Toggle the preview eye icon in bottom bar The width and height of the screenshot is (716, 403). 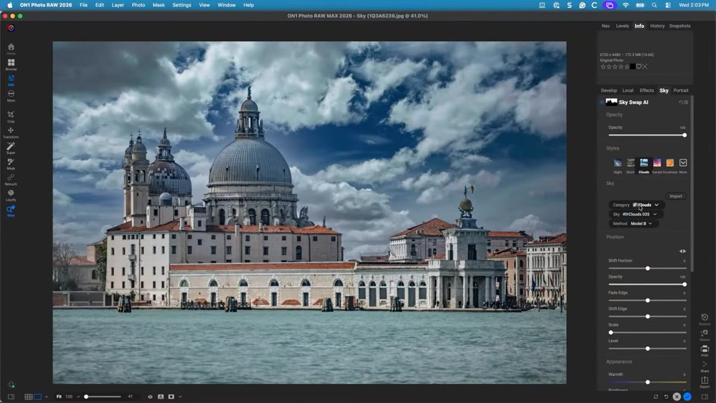[x=150, y=396]
